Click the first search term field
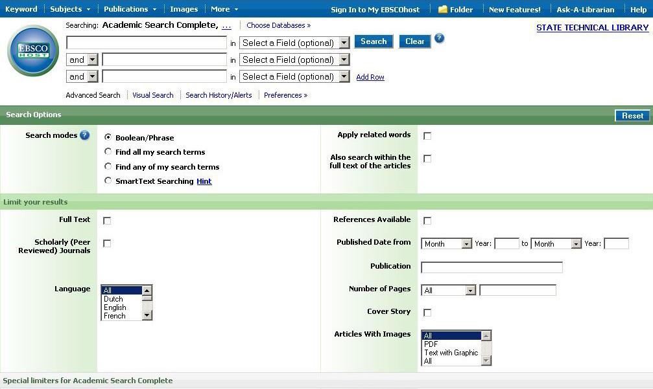This screenshot has height=389, width=653. (x=147, y=42)
